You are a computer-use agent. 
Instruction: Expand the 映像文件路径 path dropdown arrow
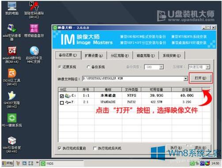pyautogui.click(x=186, y=79)
